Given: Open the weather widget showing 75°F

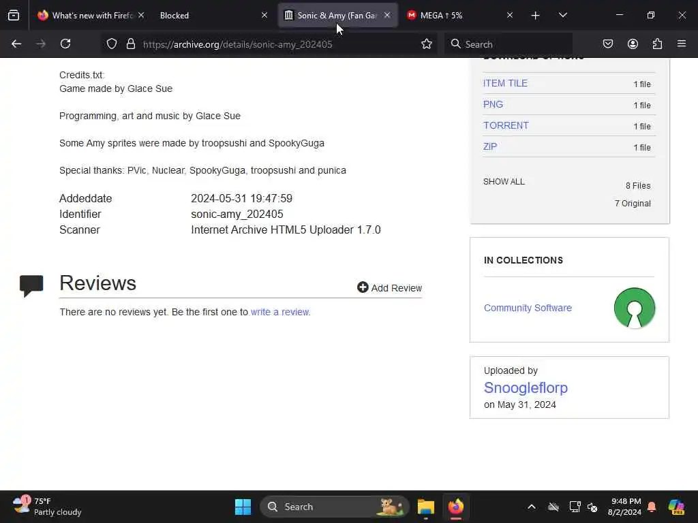Looking at the screenshot, I should (47, 507).
